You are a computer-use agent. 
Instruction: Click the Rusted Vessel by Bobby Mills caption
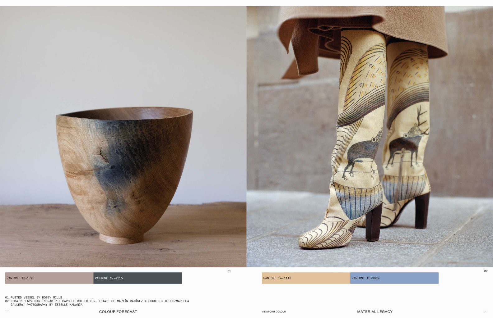tap(34, 297)
